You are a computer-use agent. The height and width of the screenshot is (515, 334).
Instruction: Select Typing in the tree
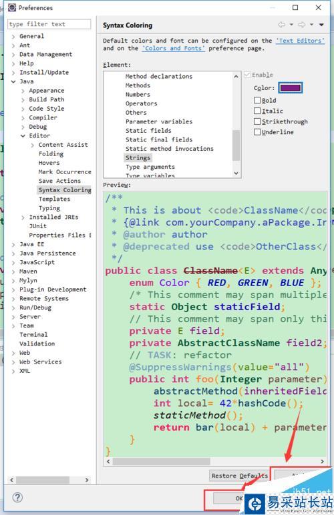pyautogui.click(x=49, y=208)
